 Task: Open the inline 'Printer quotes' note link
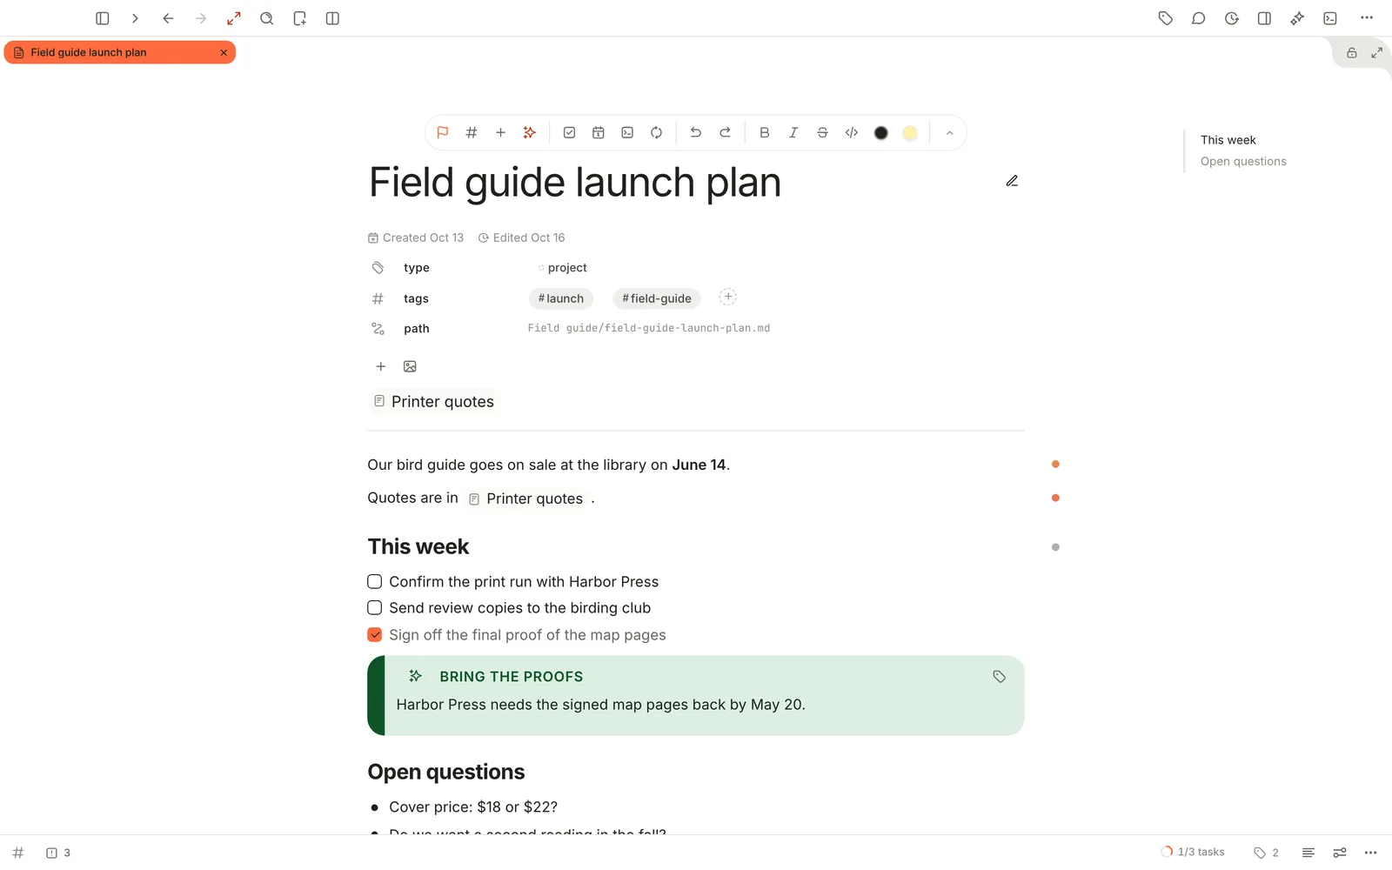click(x=525, y=499)
